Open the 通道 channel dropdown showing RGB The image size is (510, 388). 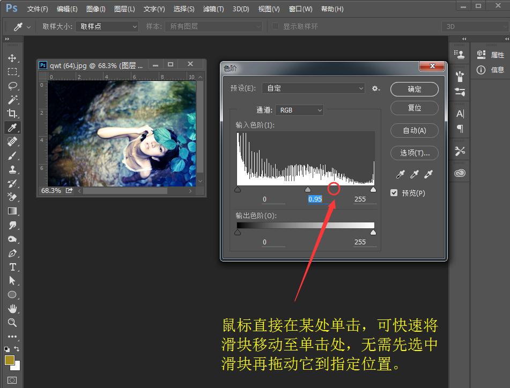pos(299,110)
